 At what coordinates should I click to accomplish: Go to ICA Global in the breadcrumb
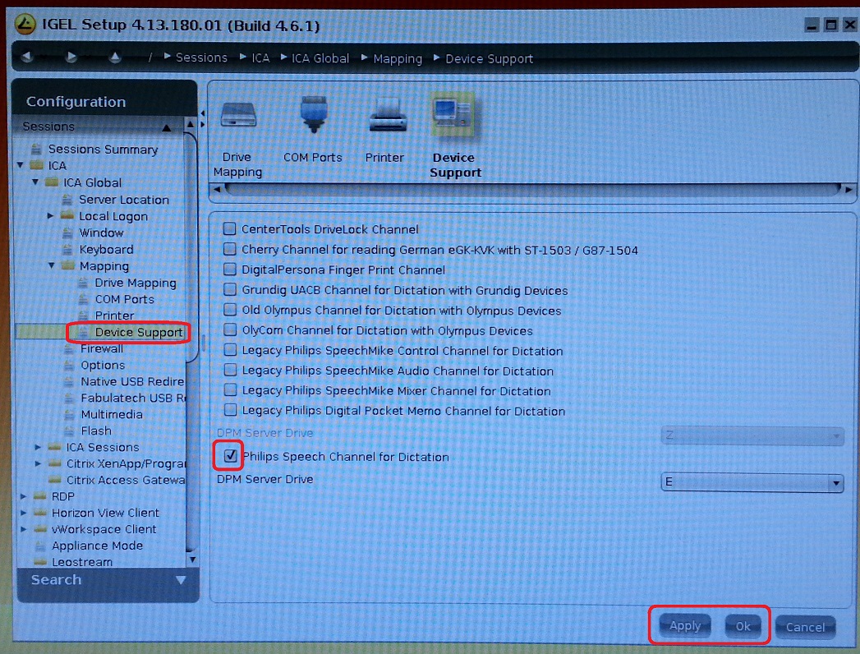(320, 58)
